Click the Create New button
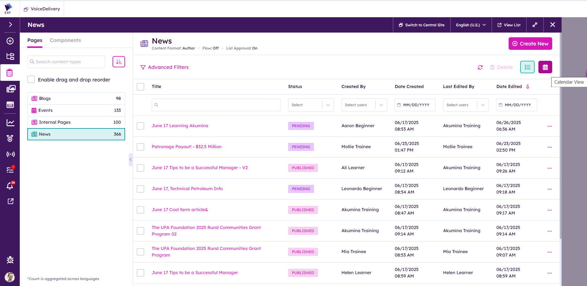 530,44
